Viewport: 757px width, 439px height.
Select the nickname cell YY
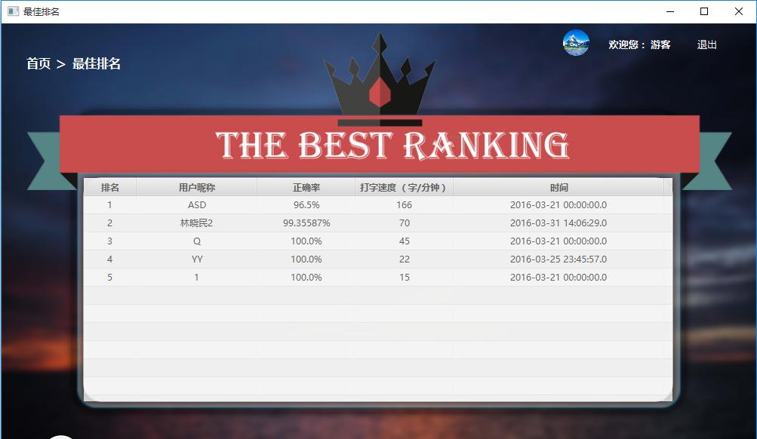click(197, 259)
